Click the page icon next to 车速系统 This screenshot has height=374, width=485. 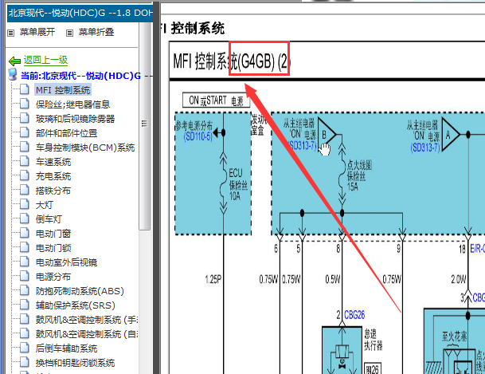pyautogui.click(x=25, y=161)
